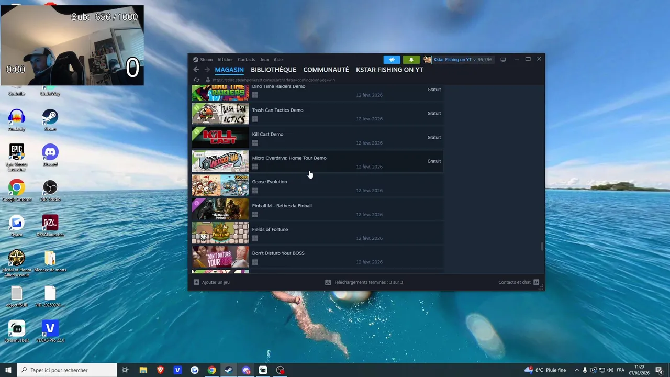670x377 pixels.
Task: Open StreamLabels desktop shortcut
Action: point(17,331)
